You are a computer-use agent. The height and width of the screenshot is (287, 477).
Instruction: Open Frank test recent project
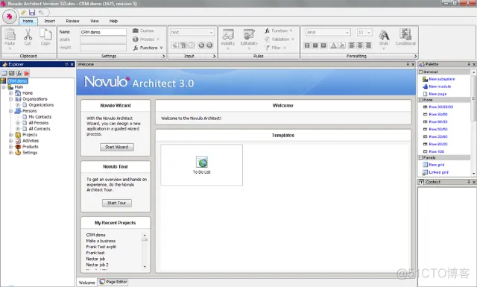[x=95, y=253]
